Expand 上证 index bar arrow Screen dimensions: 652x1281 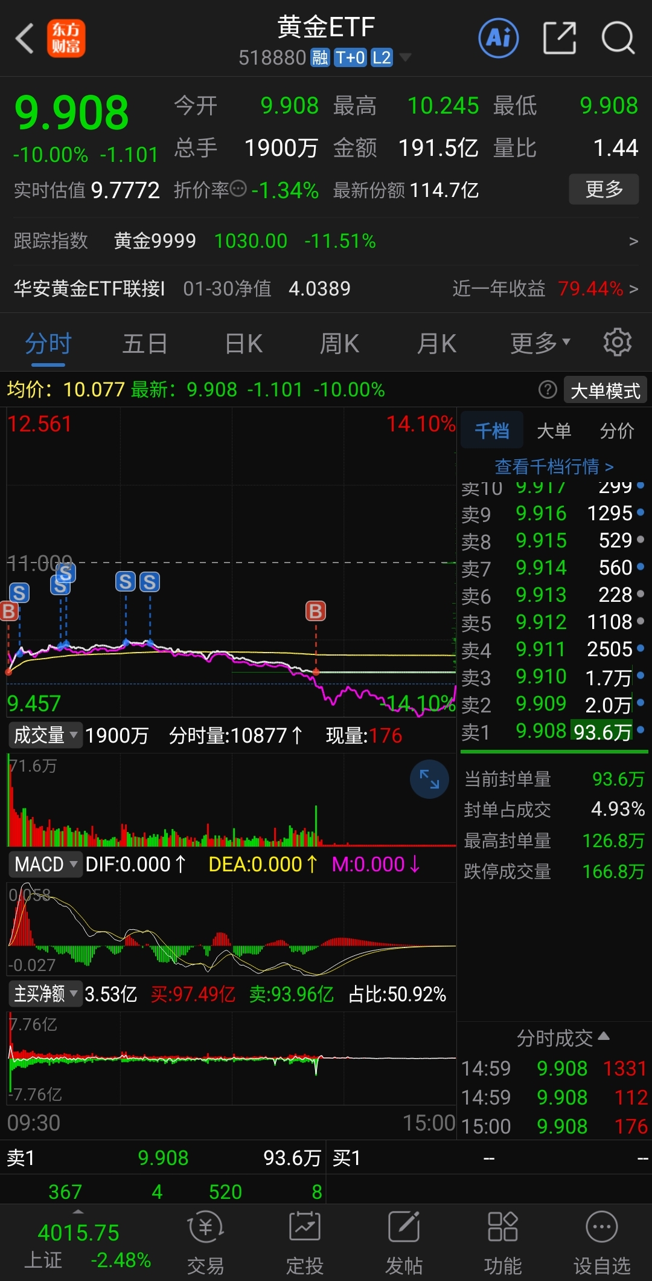[78, 1212]
